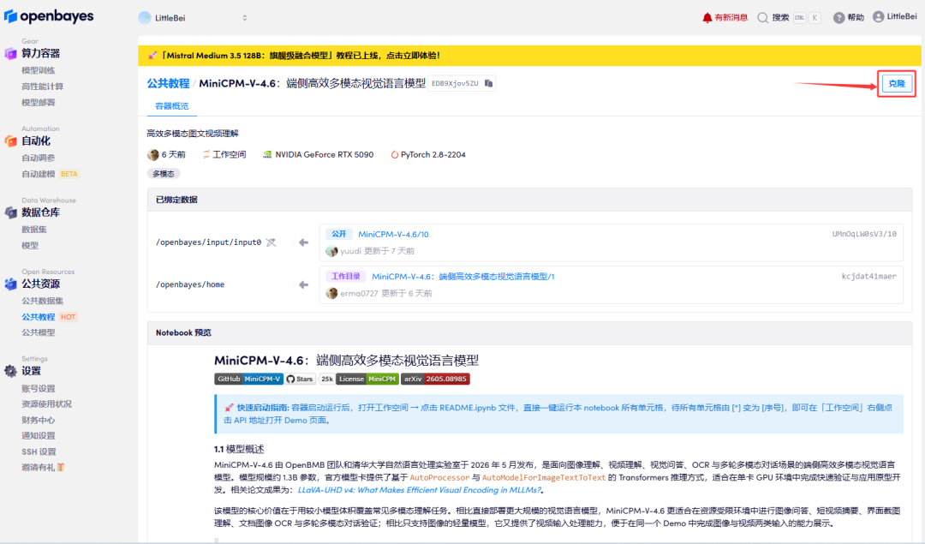Open 公共数据集 in the sidebar
Image resolution: width=925 pixels, height=544 pixels.
pos(43,301)
